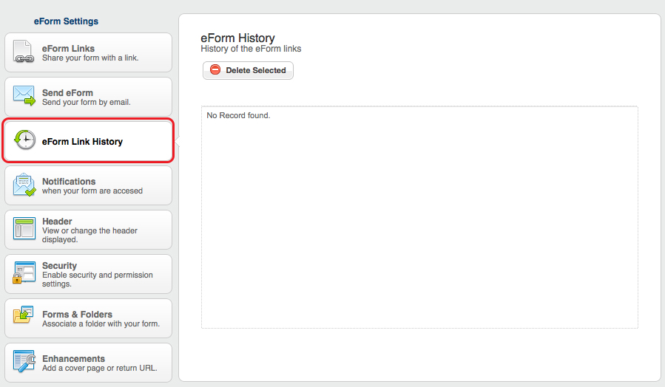The height and width of the screenshot is (387, 665).
Task: Click the padlock Security icon
Action: coord(24,273)
